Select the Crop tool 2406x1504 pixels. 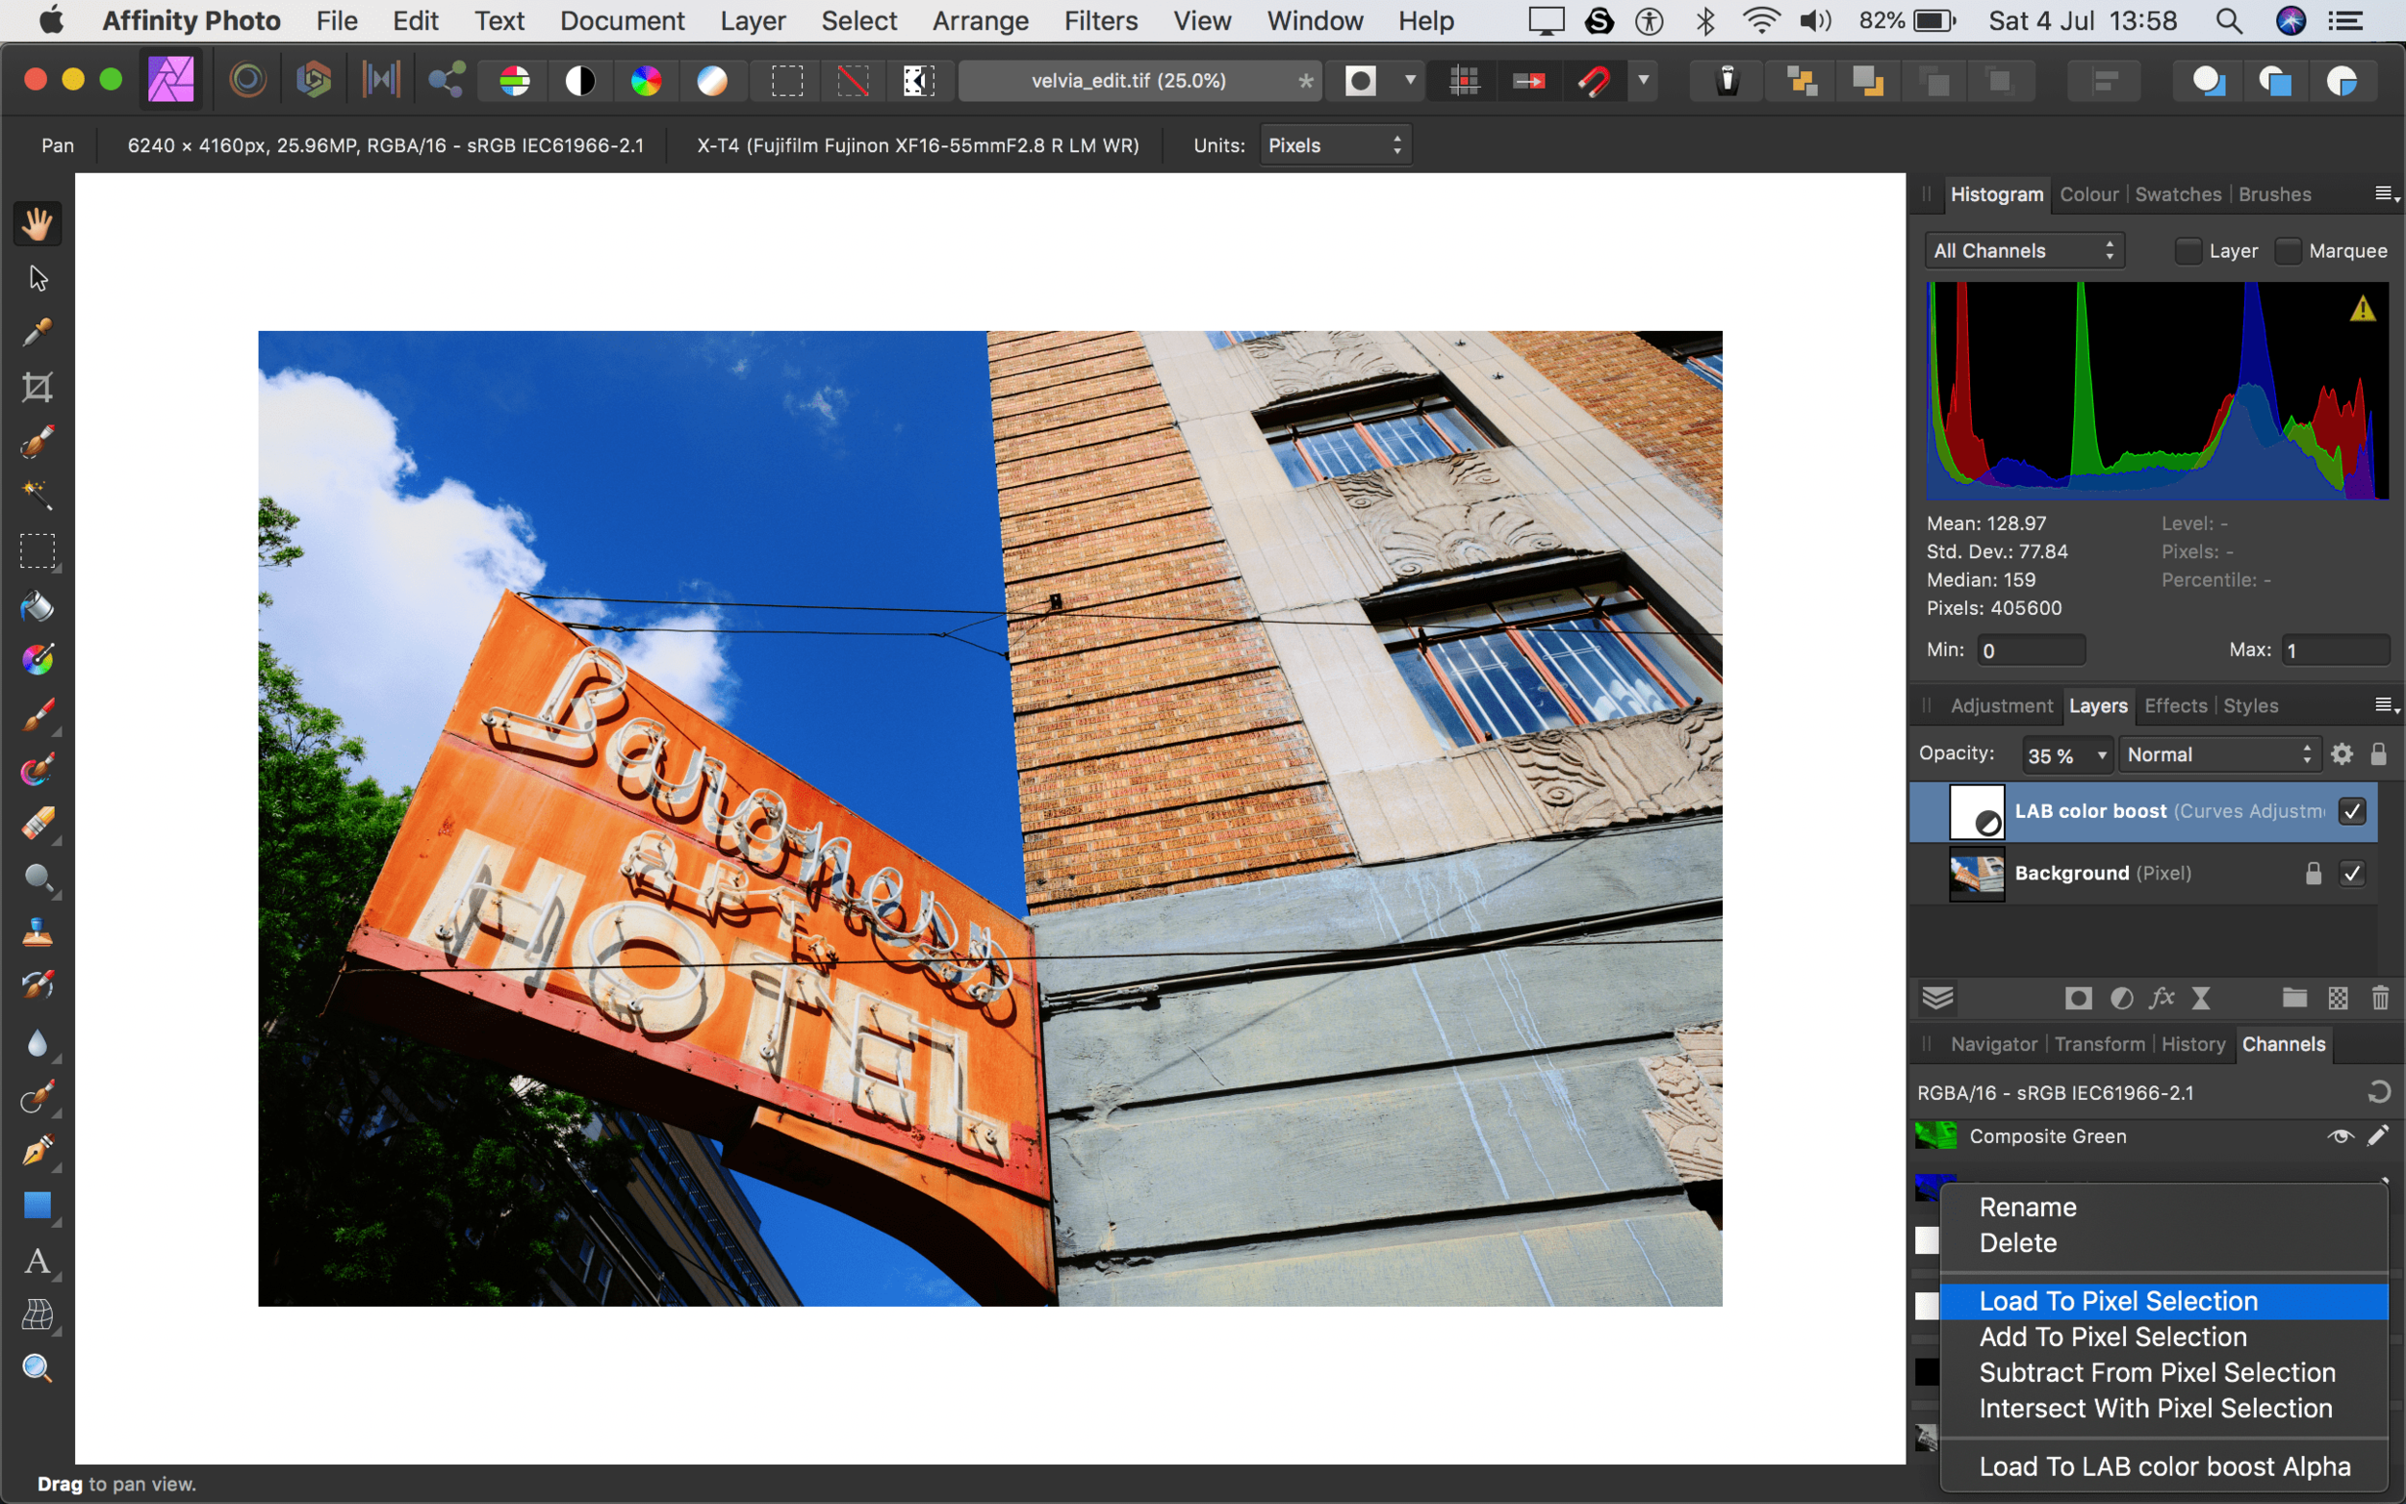click(x=37, y=387)
